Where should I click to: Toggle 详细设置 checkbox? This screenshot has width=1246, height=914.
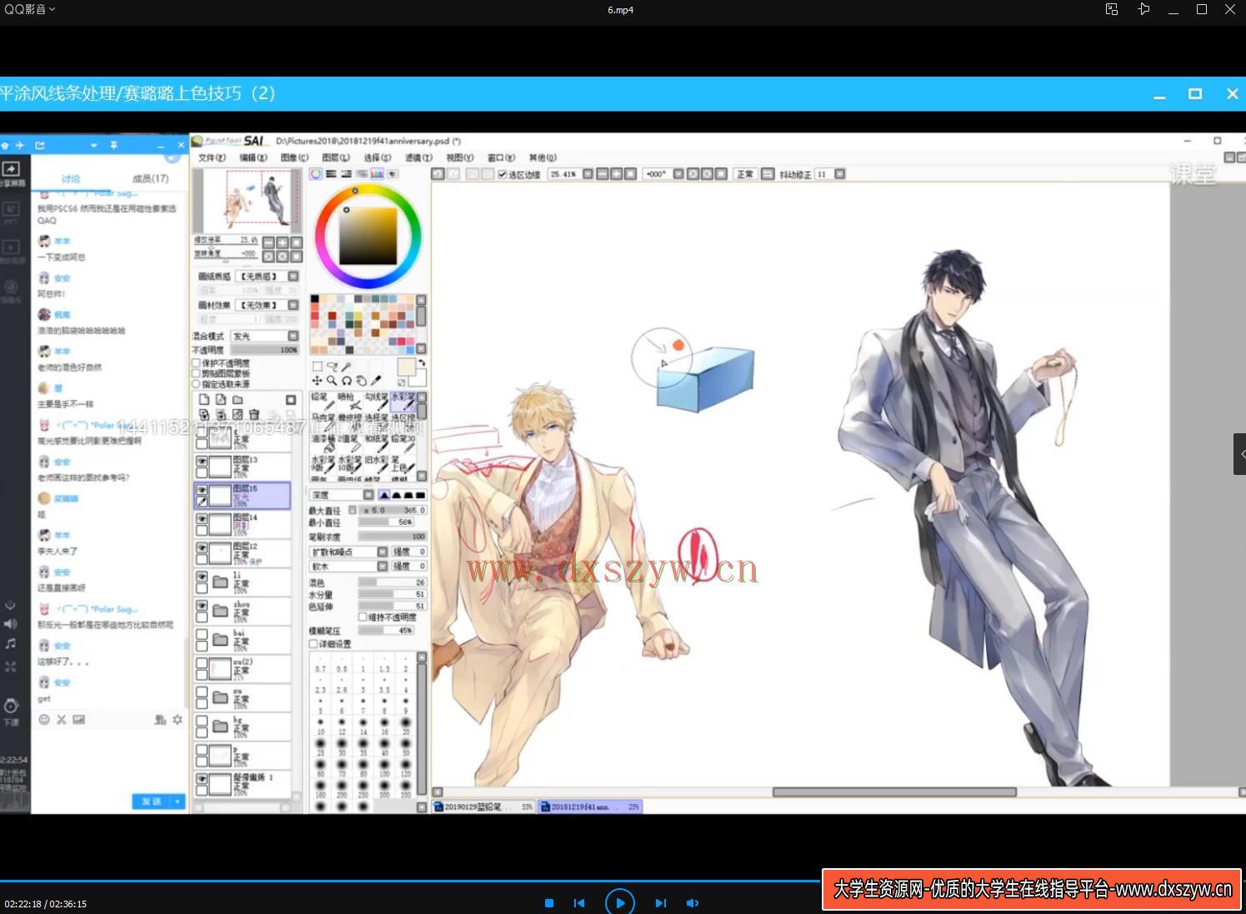[313, 643]
